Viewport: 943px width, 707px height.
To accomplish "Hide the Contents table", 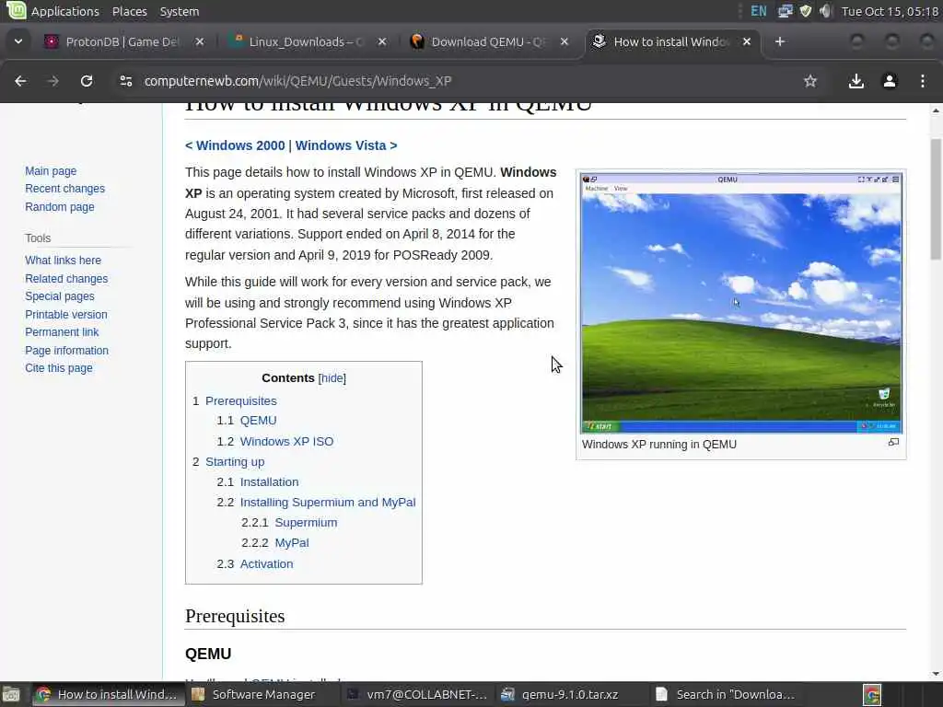I will pyautogui.click(x=332, y=378).
